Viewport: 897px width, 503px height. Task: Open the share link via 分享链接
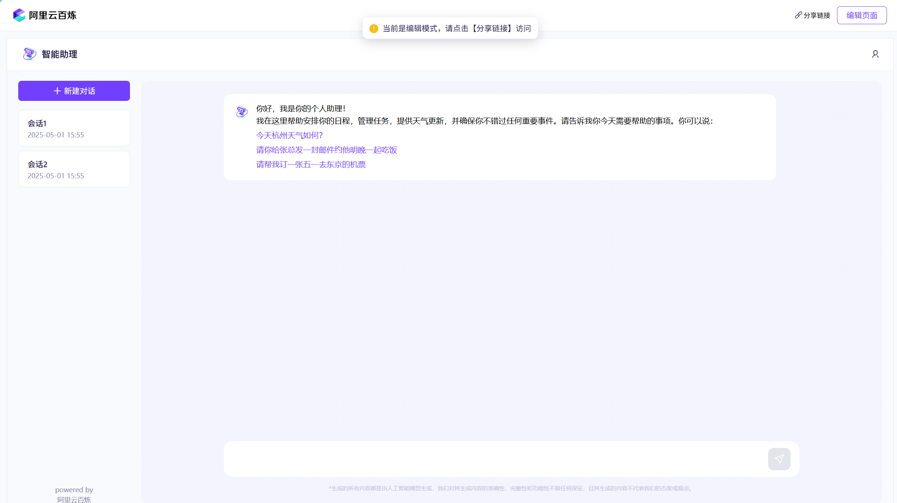coord(816,15)
